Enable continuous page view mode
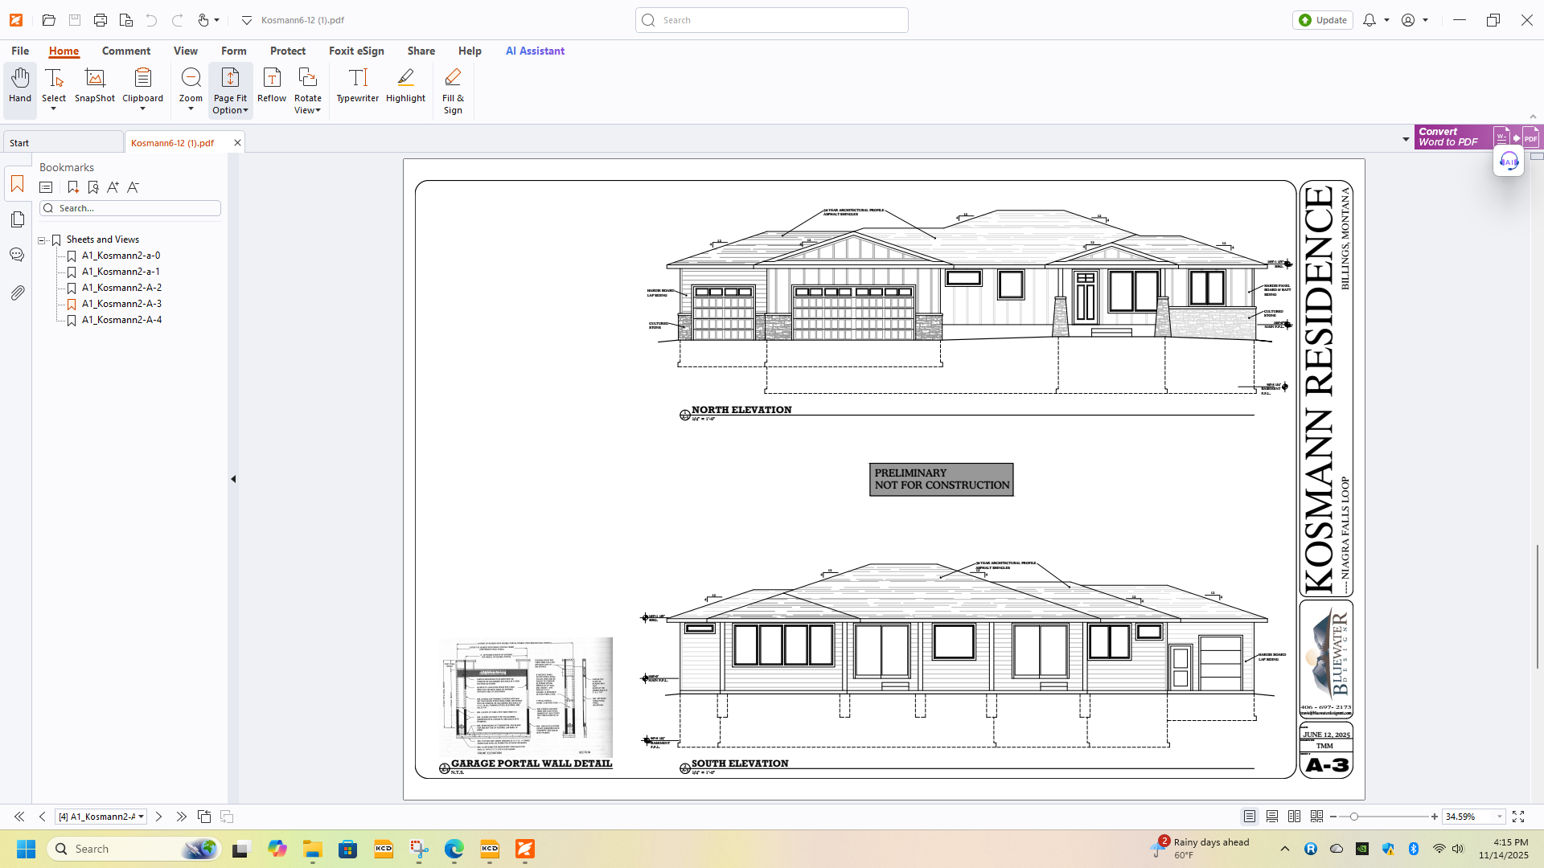The width and height of the screenshot is (1544, 868). point(1272,817)
